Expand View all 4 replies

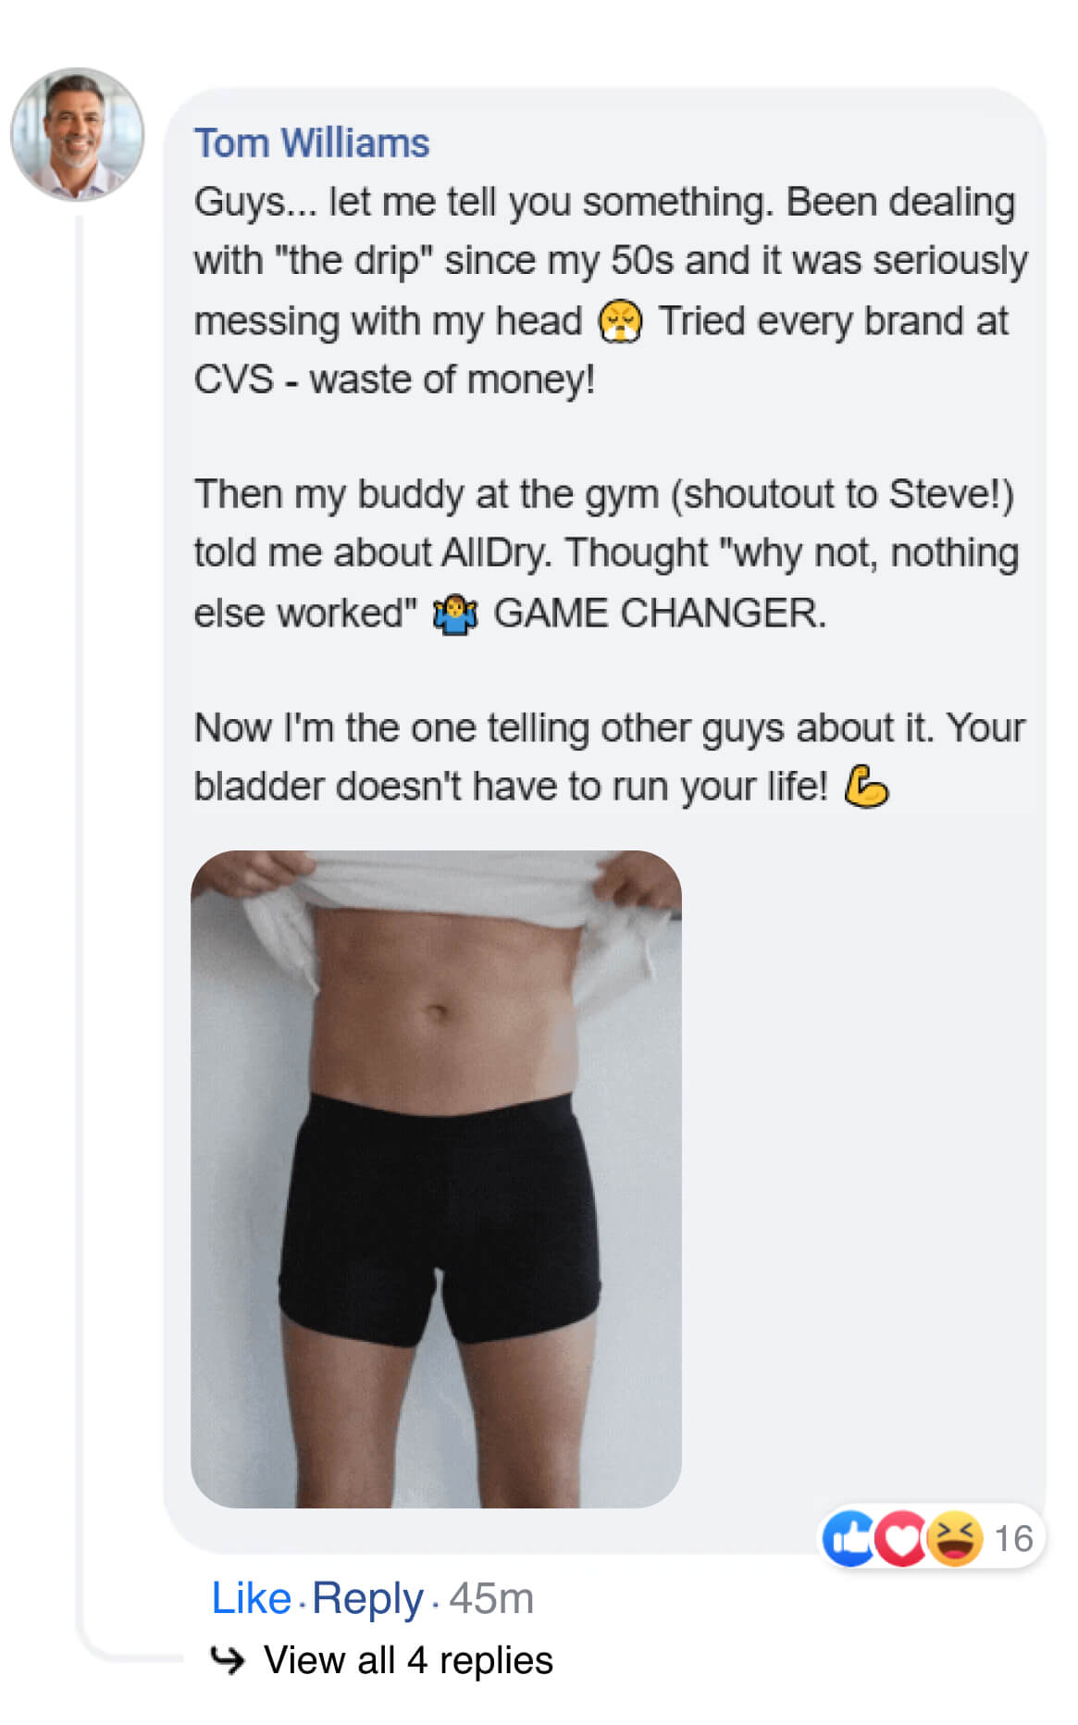408,1660
